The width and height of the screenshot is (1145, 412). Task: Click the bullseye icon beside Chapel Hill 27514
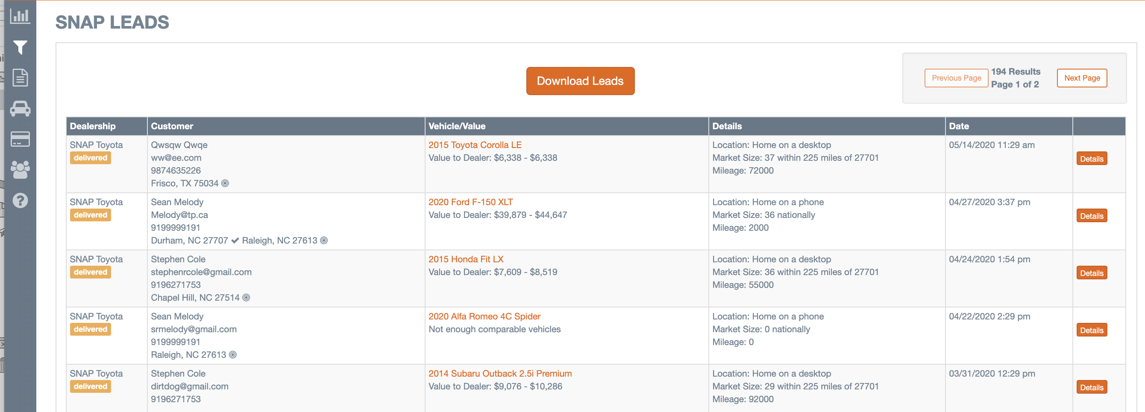pos(247,297)
